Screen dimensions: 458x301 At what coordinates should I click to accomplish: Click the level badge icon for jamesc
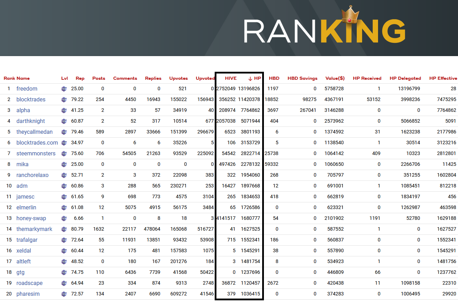click(x=64, y=197)
